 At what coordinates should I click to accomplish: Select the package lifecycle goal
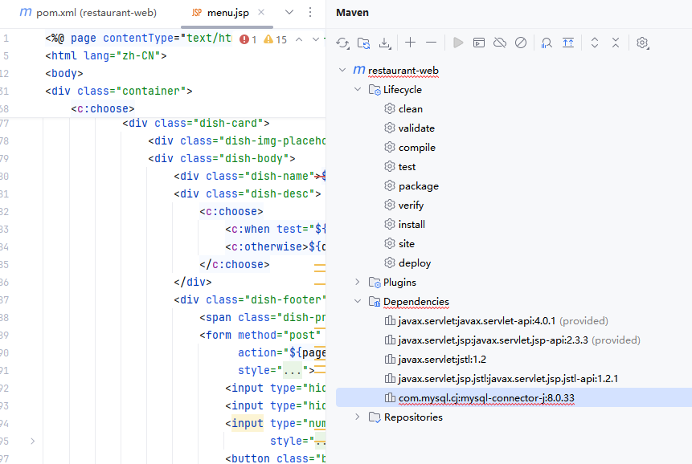(419, 186)
